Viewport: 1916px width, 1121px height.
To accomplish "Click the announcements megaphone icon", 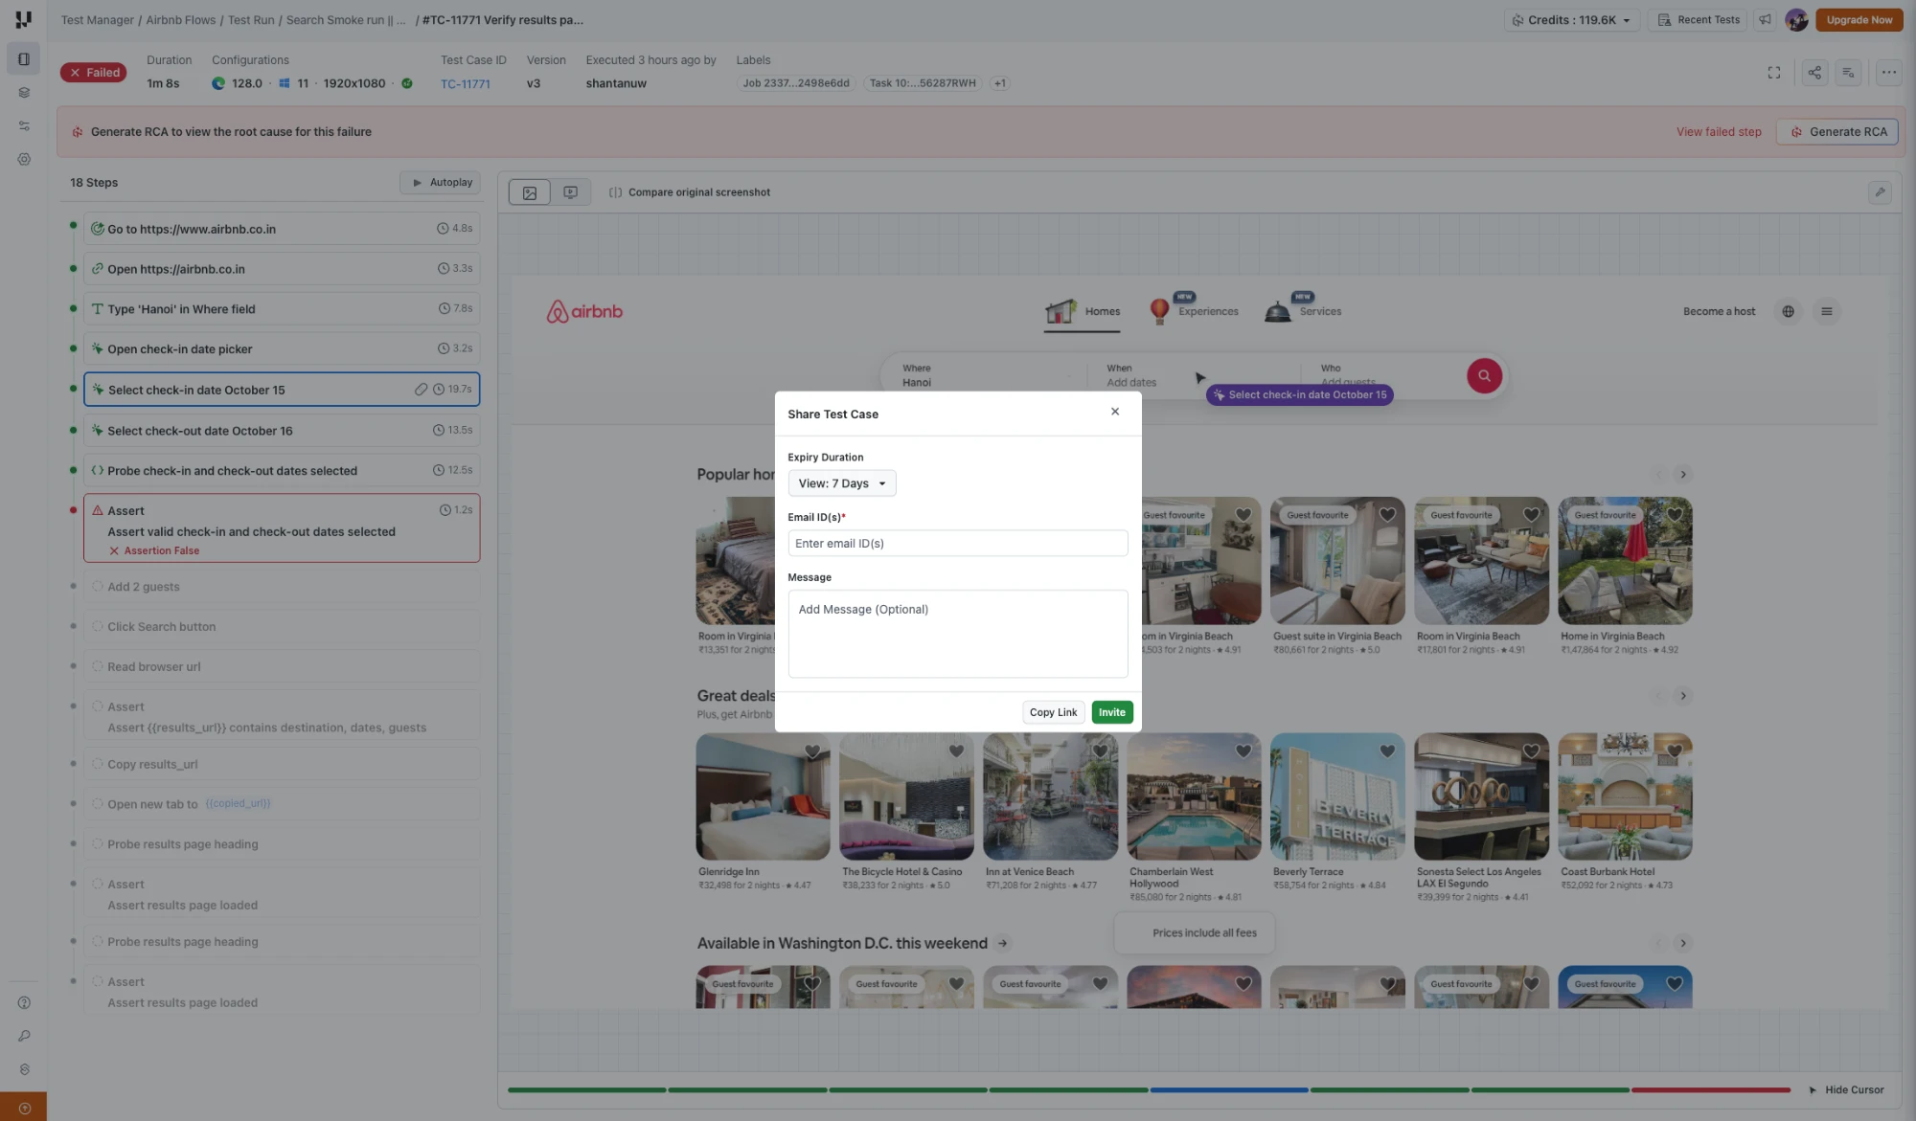I will coord(1765,20).
